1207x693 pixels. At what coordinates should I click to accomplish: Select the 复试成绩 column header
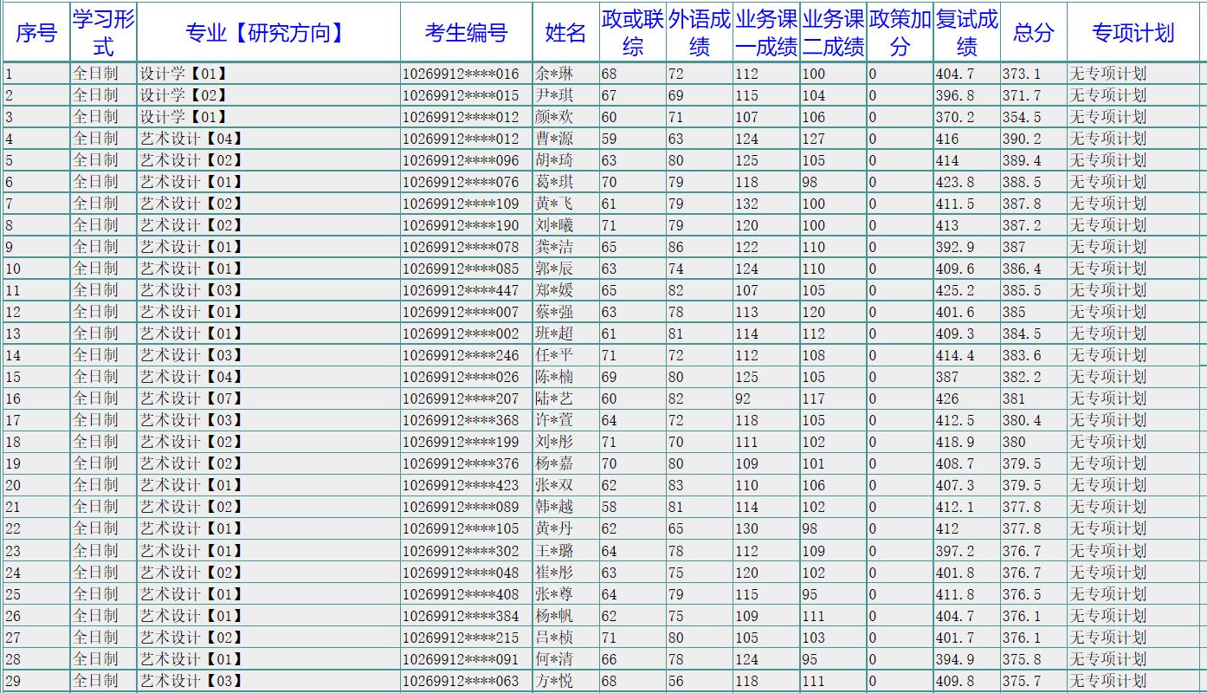(966, 33)
